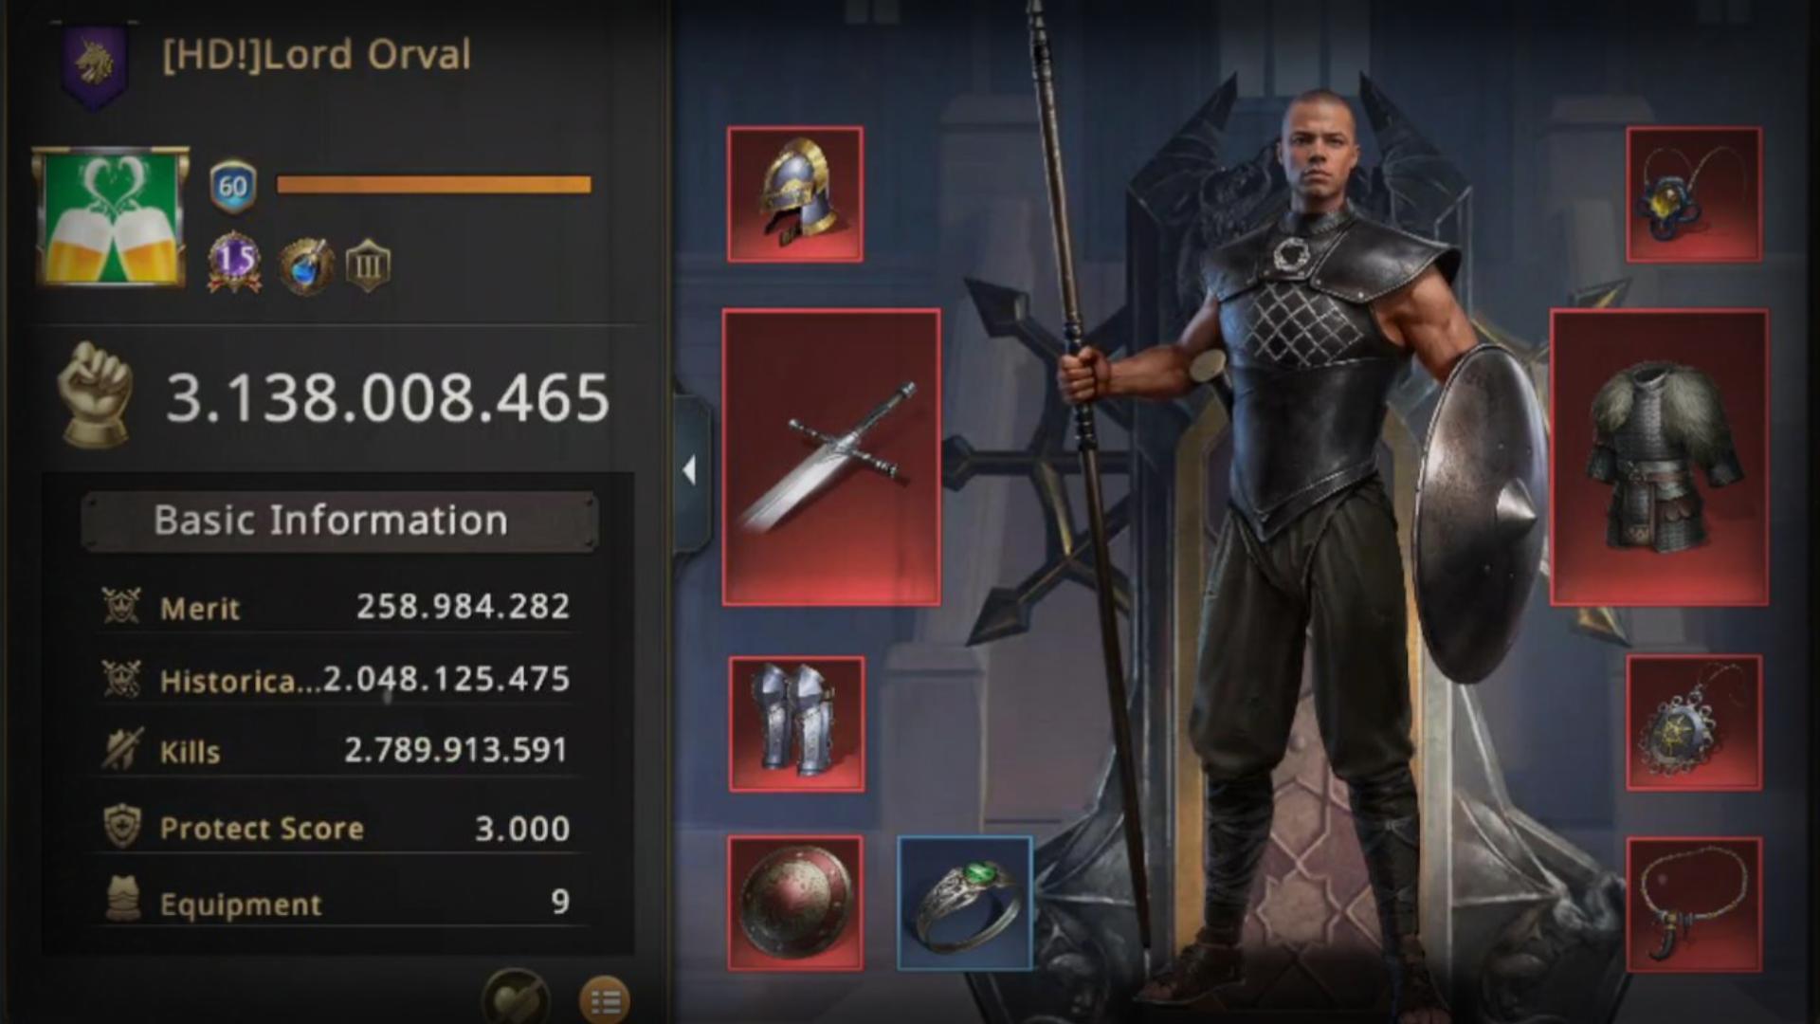1820x1024 pixels.
Task: Open the sword weapon equipment slot
Action: (831, 457)
